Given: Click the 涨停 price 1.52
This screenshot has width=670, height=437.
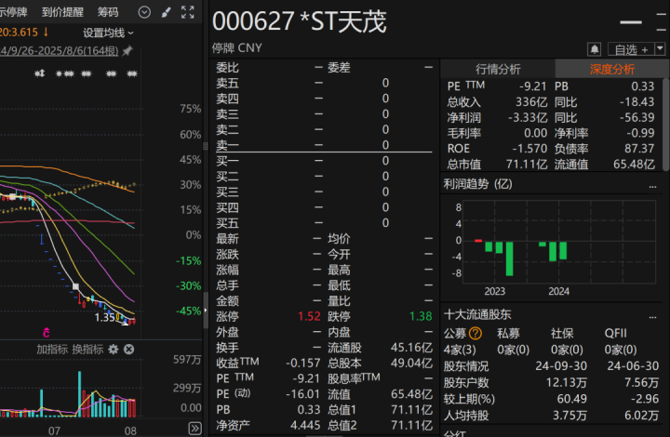Looking at the screenshot, I should coord(309,316).
